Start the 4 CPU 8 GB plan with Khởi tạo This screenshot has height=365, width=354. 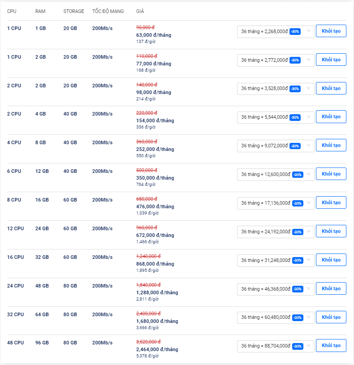click(x=331, y=145)
